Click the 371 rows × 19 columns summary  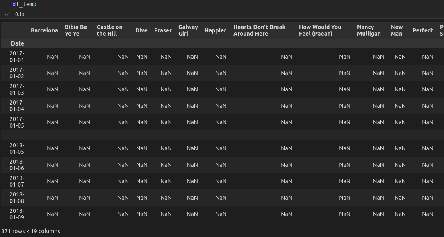tap(31, 231)
